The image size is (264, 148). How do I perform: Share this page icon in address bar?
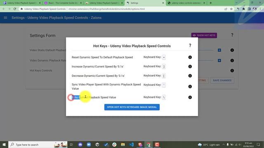[x=226, y=9]
